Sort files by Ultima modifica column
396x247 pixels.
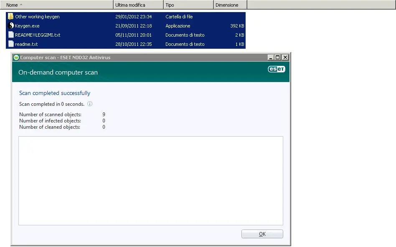coord(138,5)
